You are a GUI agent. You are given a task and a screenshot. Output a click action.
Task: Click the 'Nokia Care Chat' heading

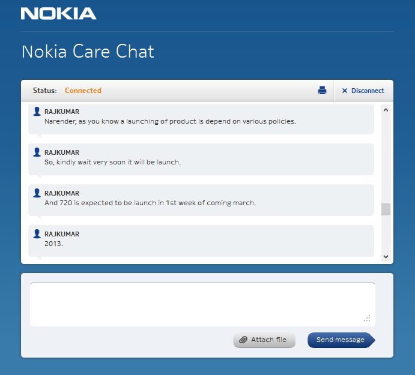(x=88, y=52)
